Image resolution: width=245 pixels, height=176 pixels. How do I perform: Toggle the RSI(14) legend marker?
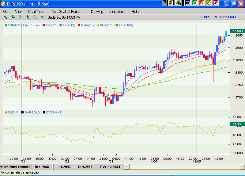pos(6,113)
